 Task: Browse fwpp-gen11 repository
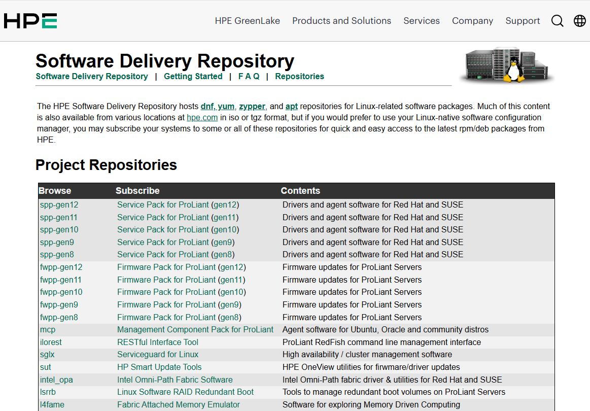click(x=60, y=280)
